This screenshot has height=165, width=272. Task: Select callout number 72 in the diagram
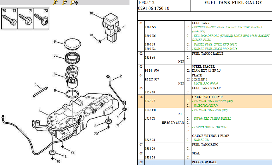[x=73, y=152]
